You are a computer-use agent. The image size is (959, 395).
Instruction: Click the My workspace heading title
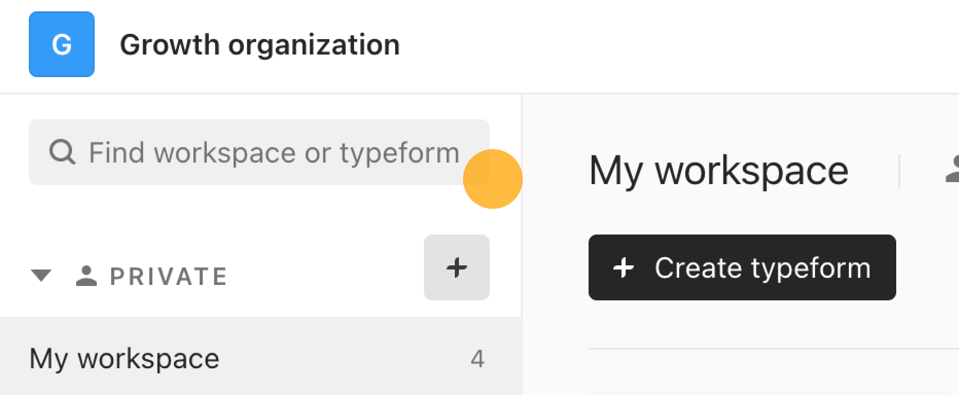pyautogui.click(x=719, y=171)
